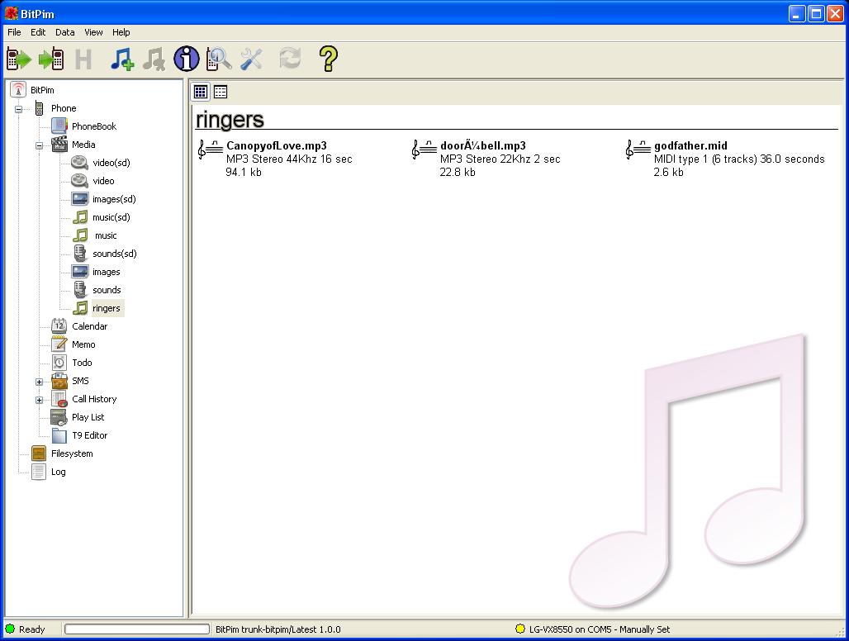Select the images tree item
The image size is (849, 641).
click(x=106, y=272)
